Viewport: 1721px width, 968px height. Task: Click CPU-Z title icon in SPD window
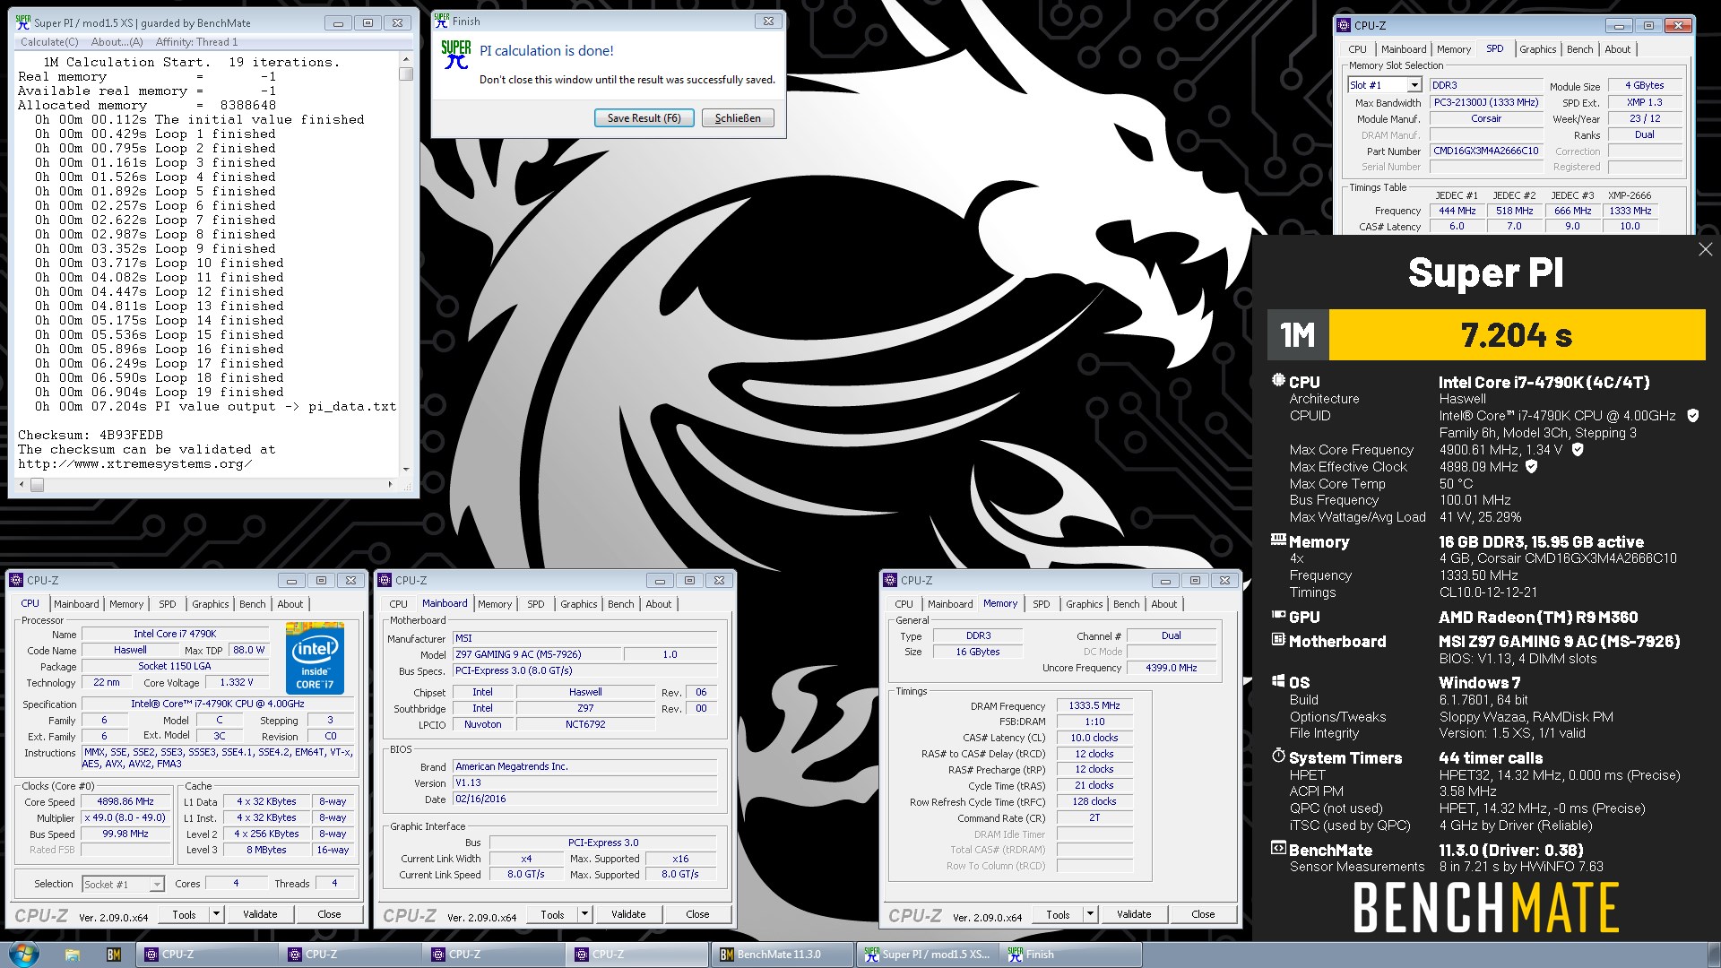(x=1343, y=26)
